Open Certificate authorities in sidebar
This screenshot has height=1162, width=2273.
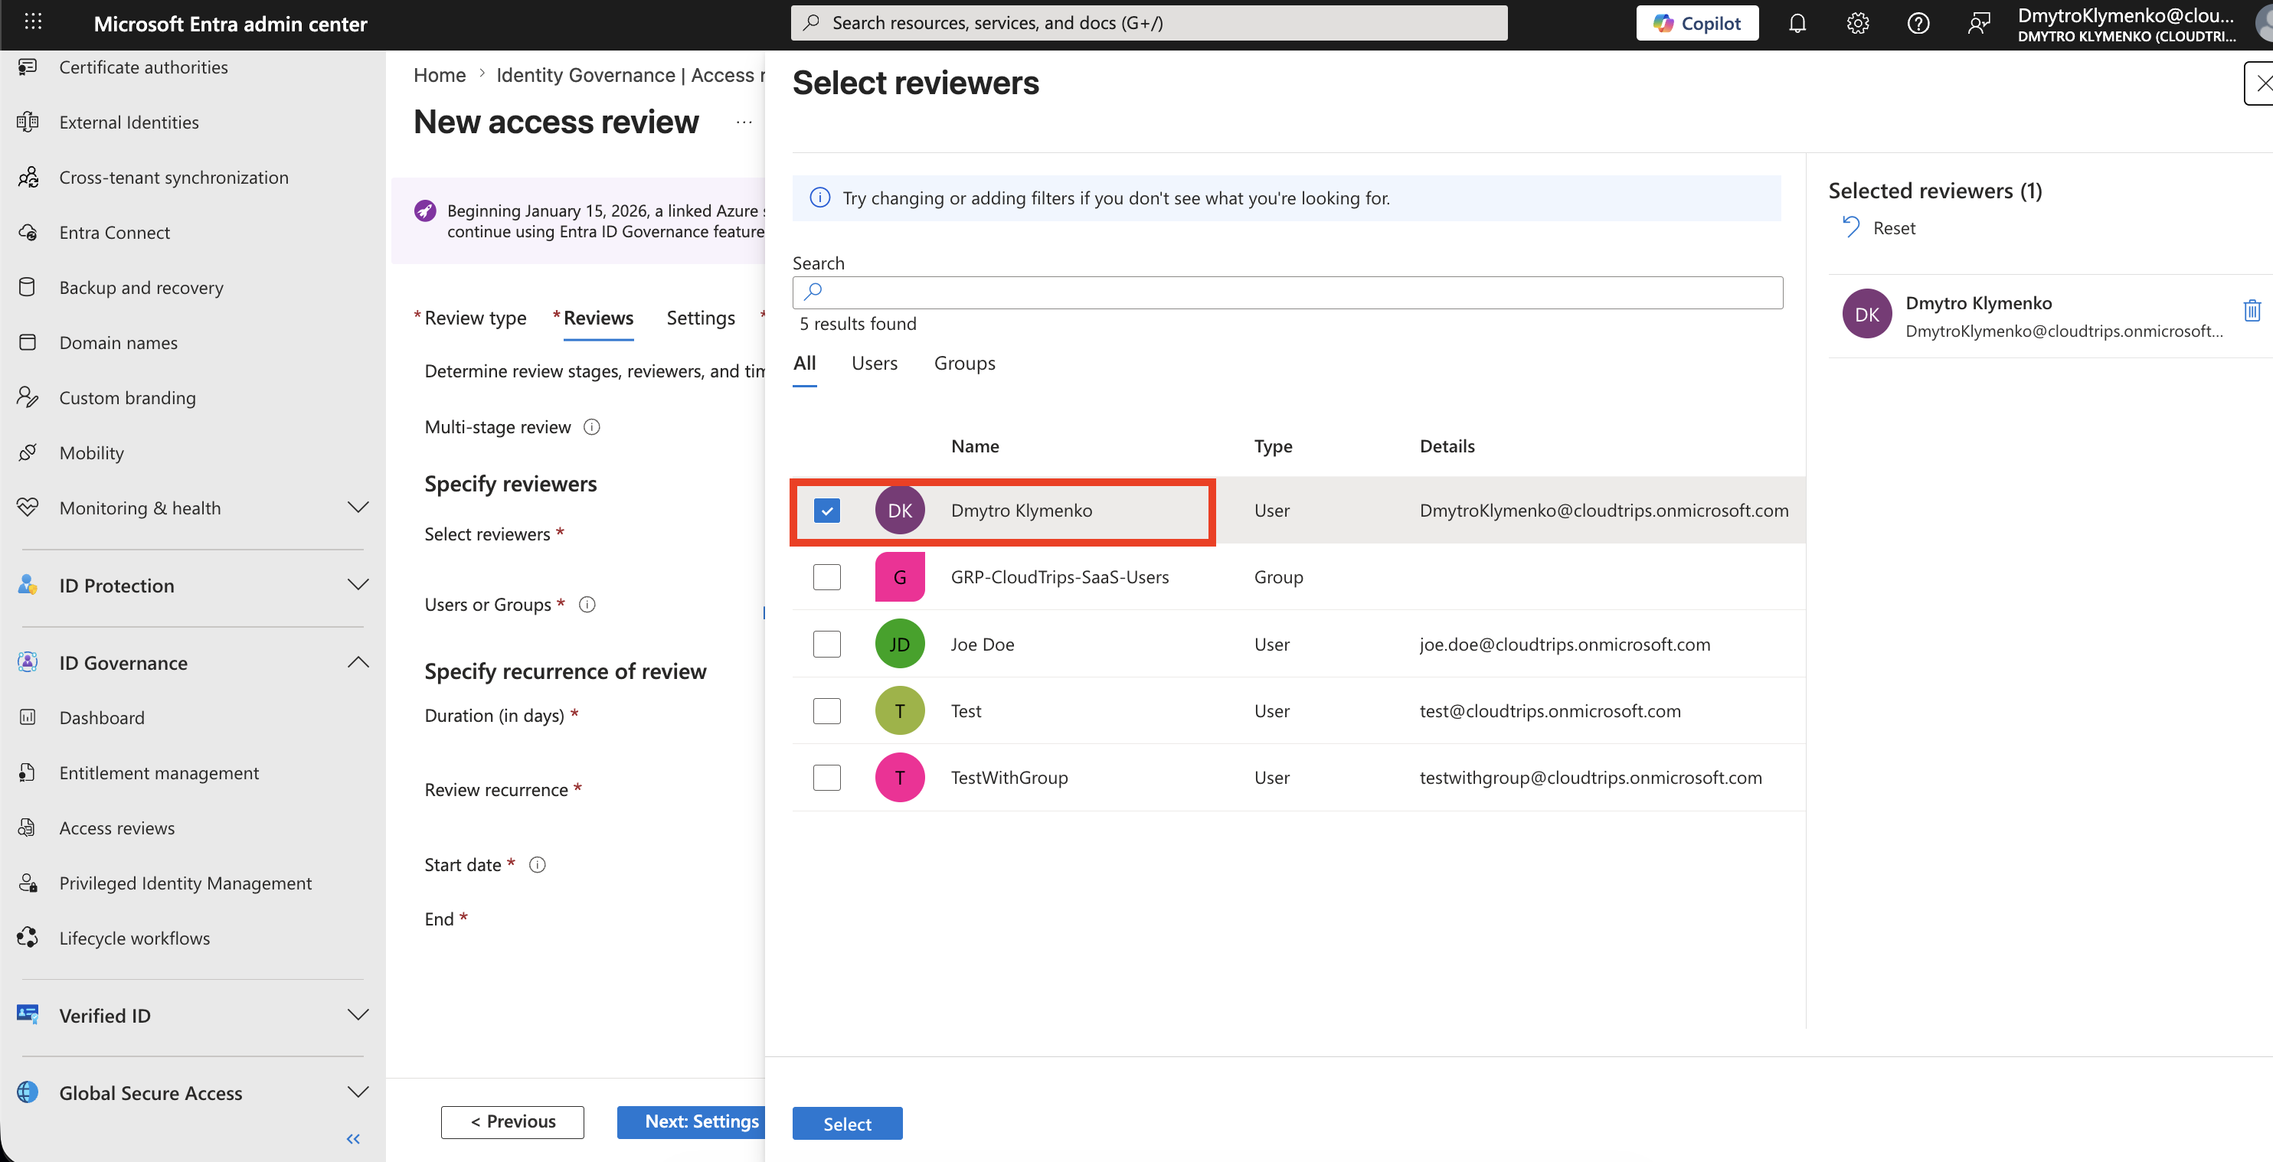143,67
